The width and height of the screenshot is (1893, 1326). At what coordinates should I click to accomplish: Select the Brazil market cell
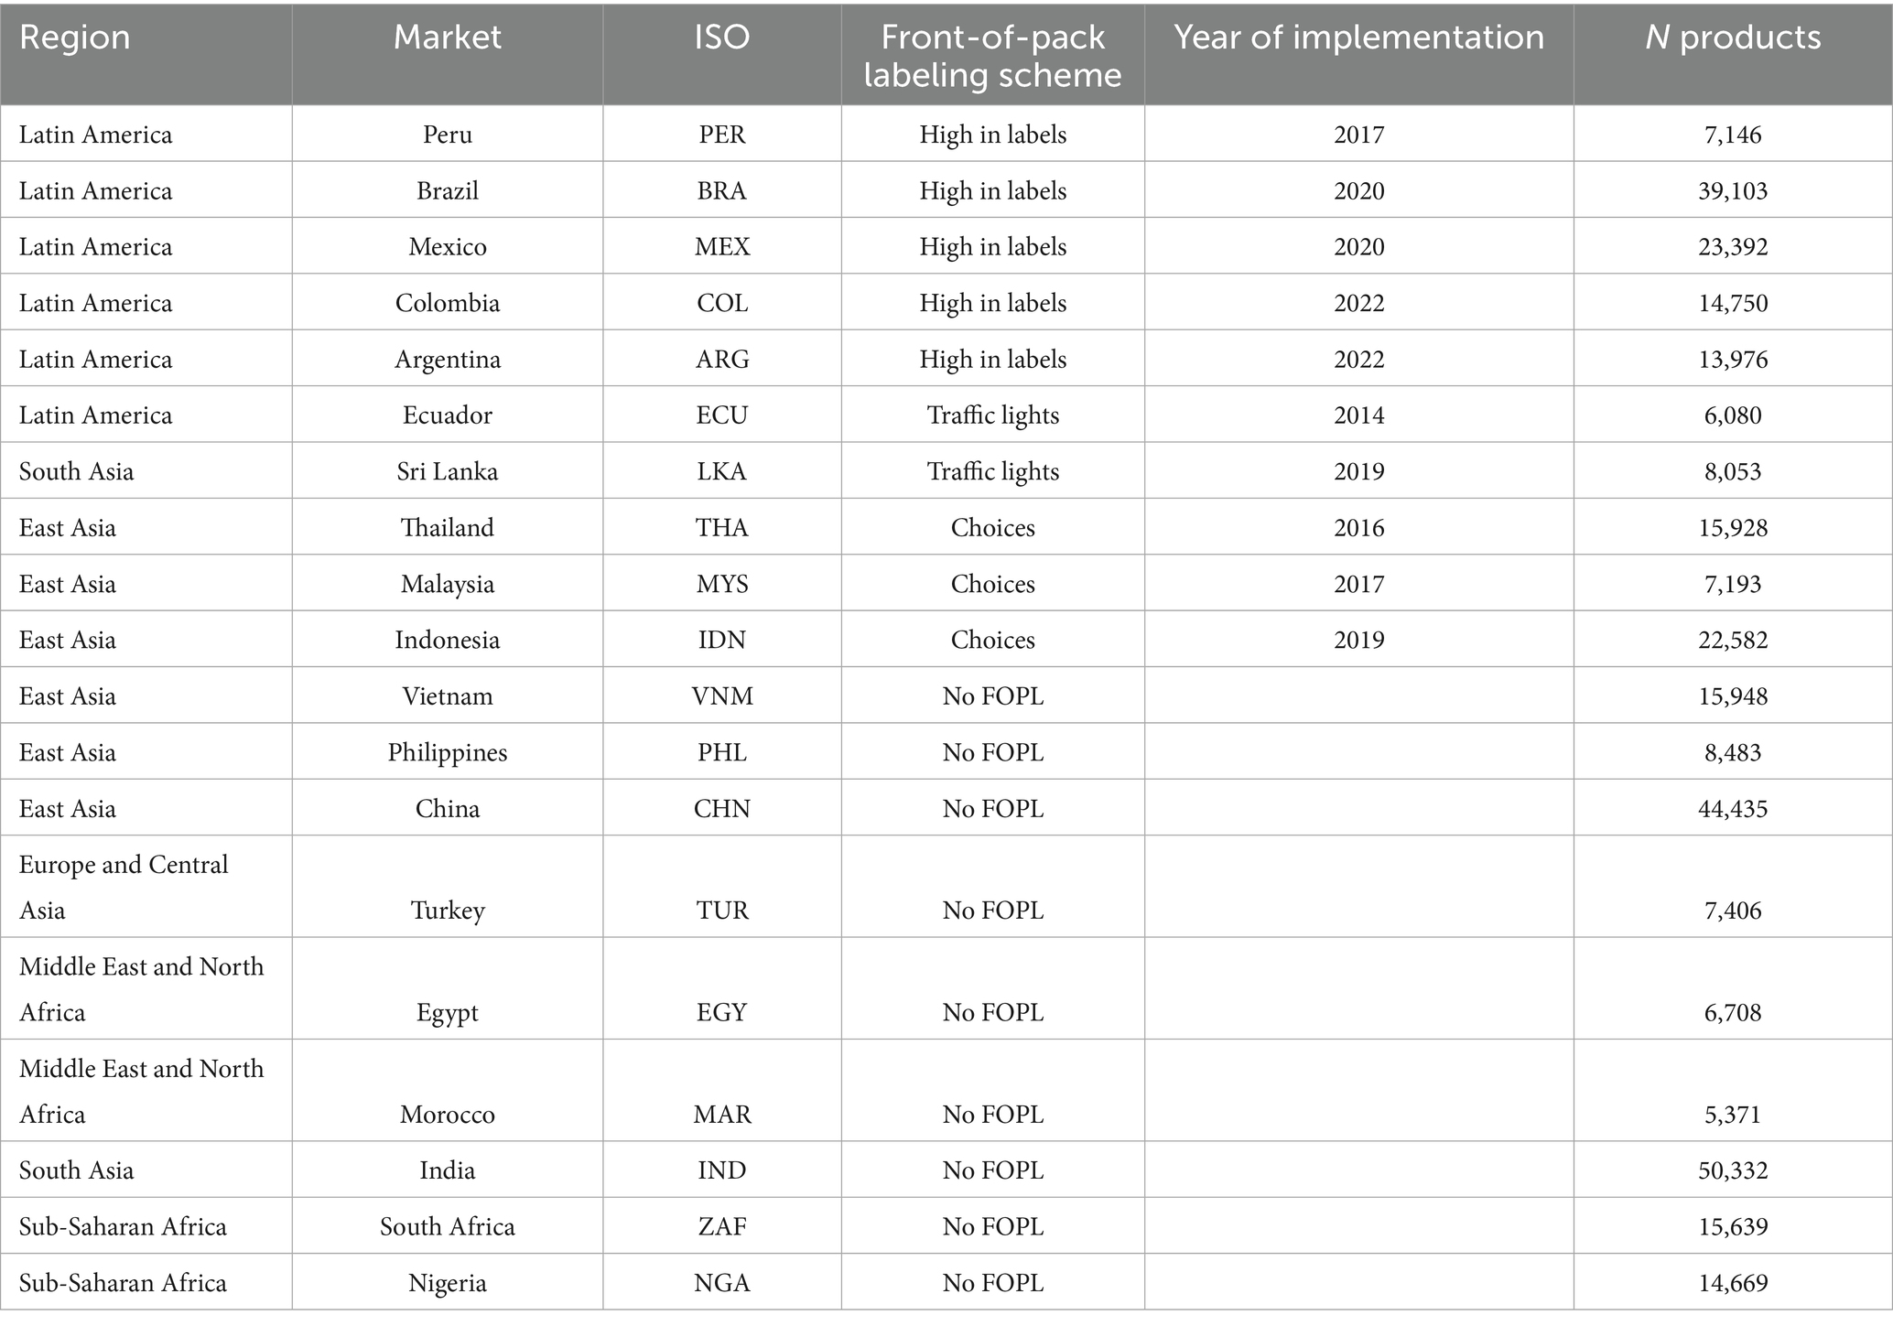point(447,190)
